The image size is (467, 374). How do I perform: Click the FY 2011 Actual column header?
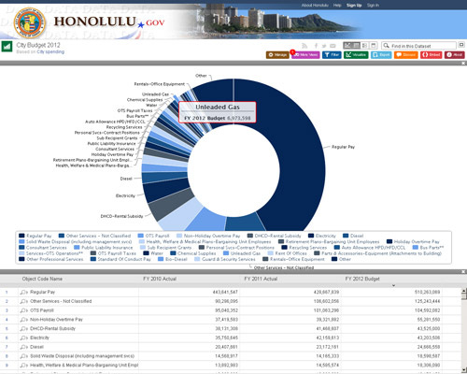(261, 279)
